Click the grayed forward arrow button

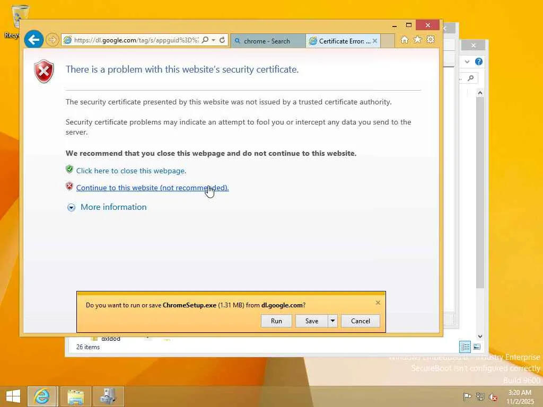[52, 40]
